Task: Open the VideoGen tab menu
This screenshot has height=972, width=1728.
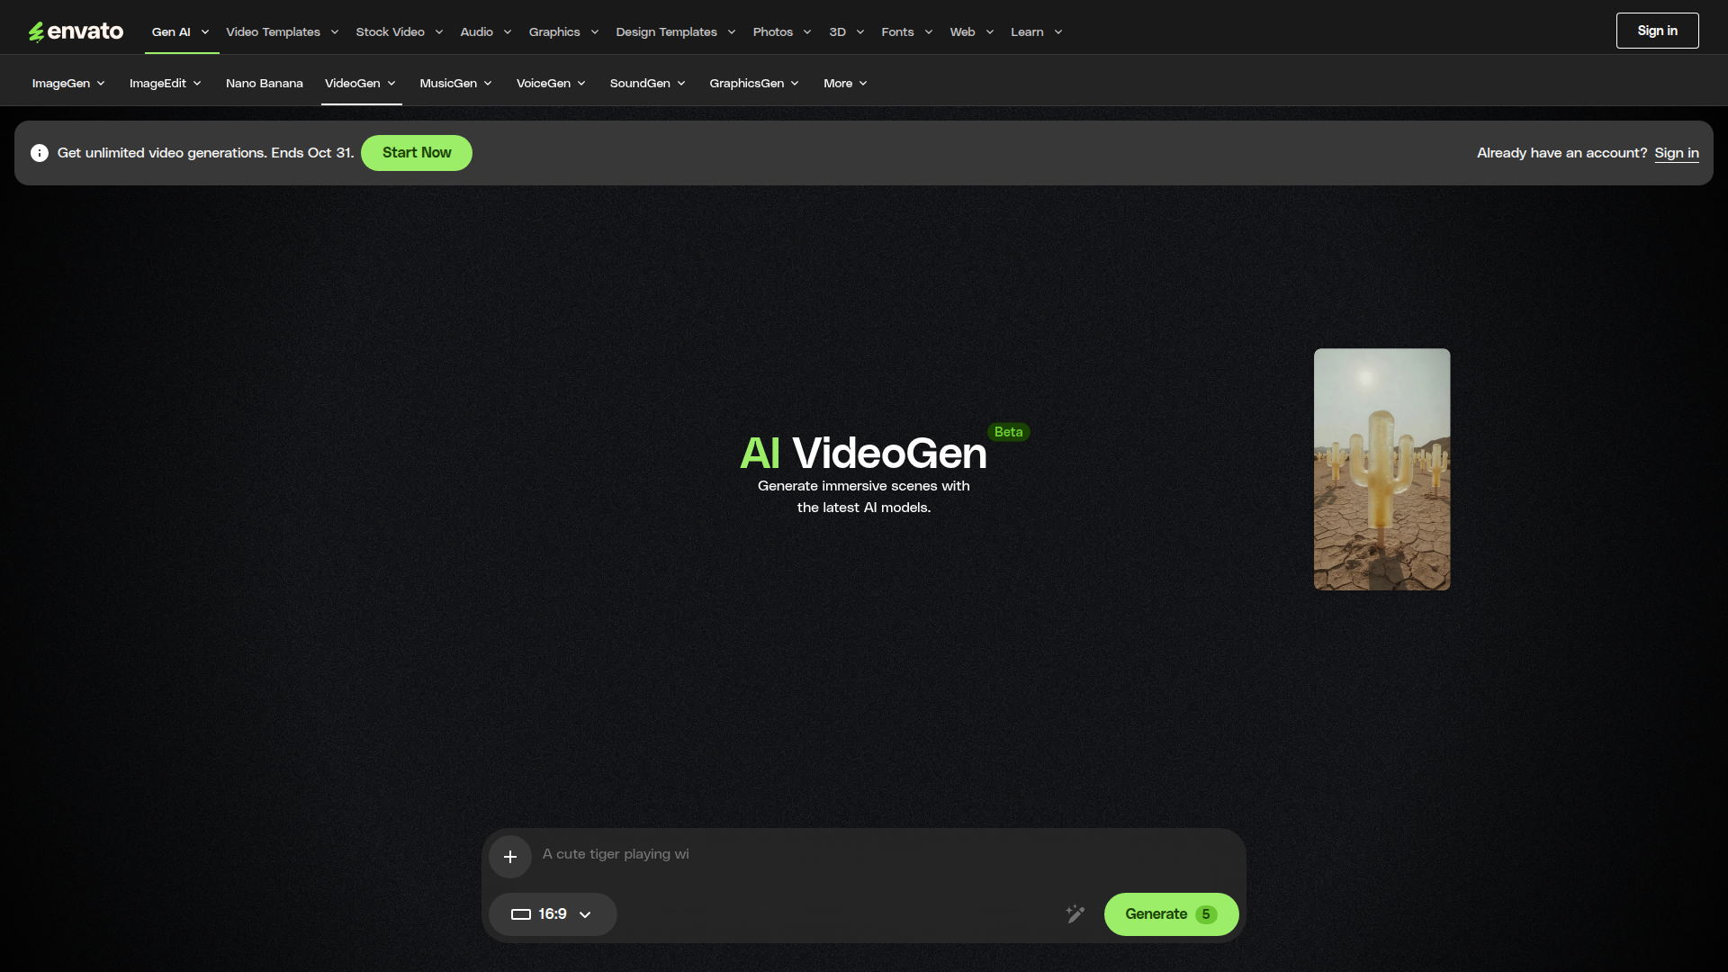Action: point(360,84)
